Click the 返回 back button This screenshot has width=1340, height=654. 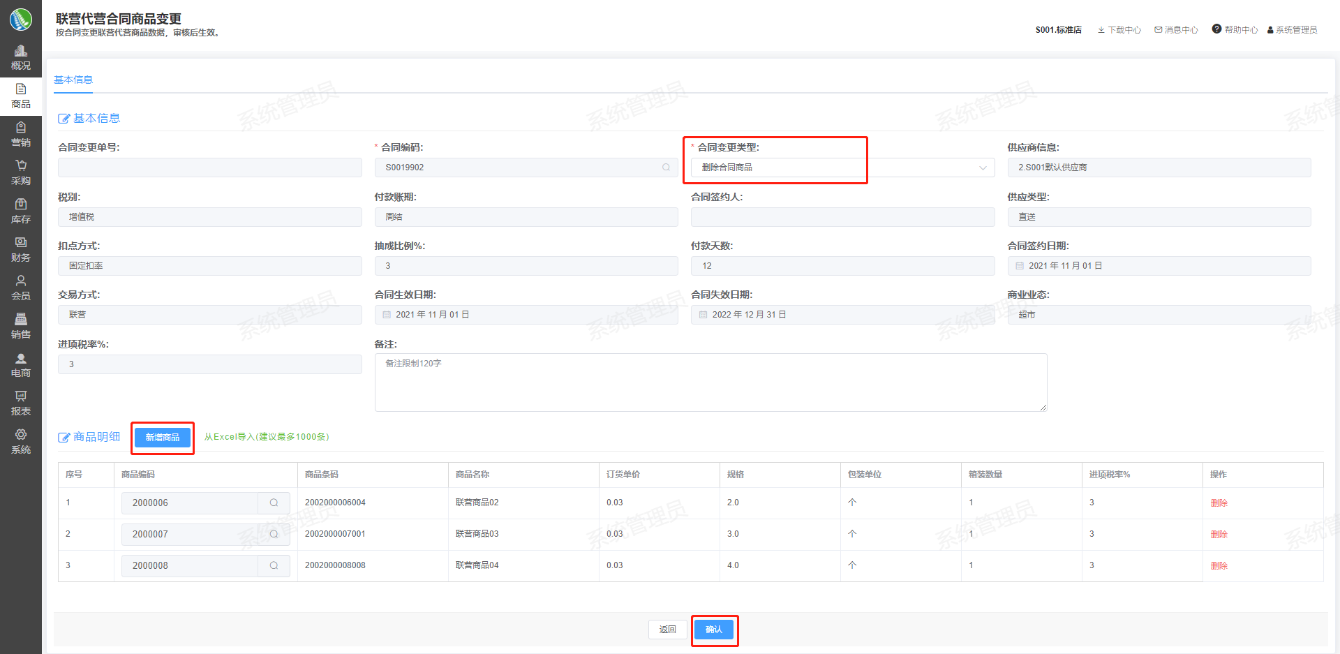[668, 630]
